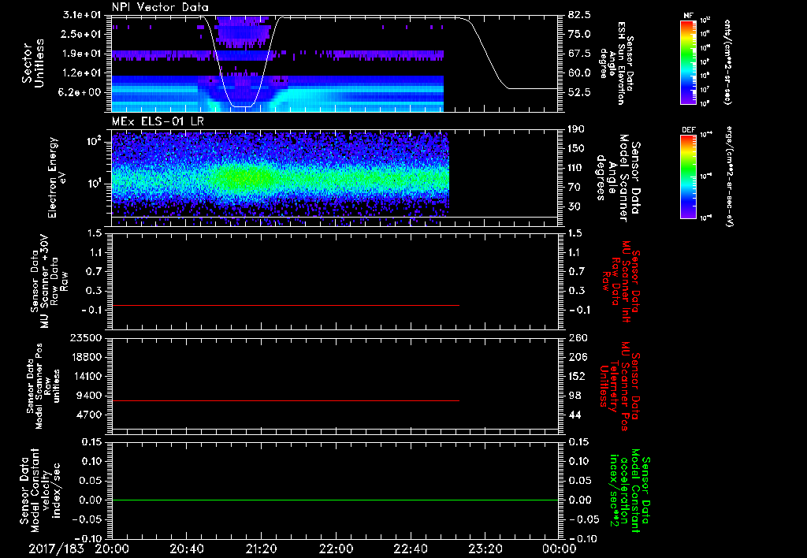This screenshot has width=807, height=558.
Task: Click the red 'MU Scanner Inh Raw Data' label
Action: pos(621,281)
